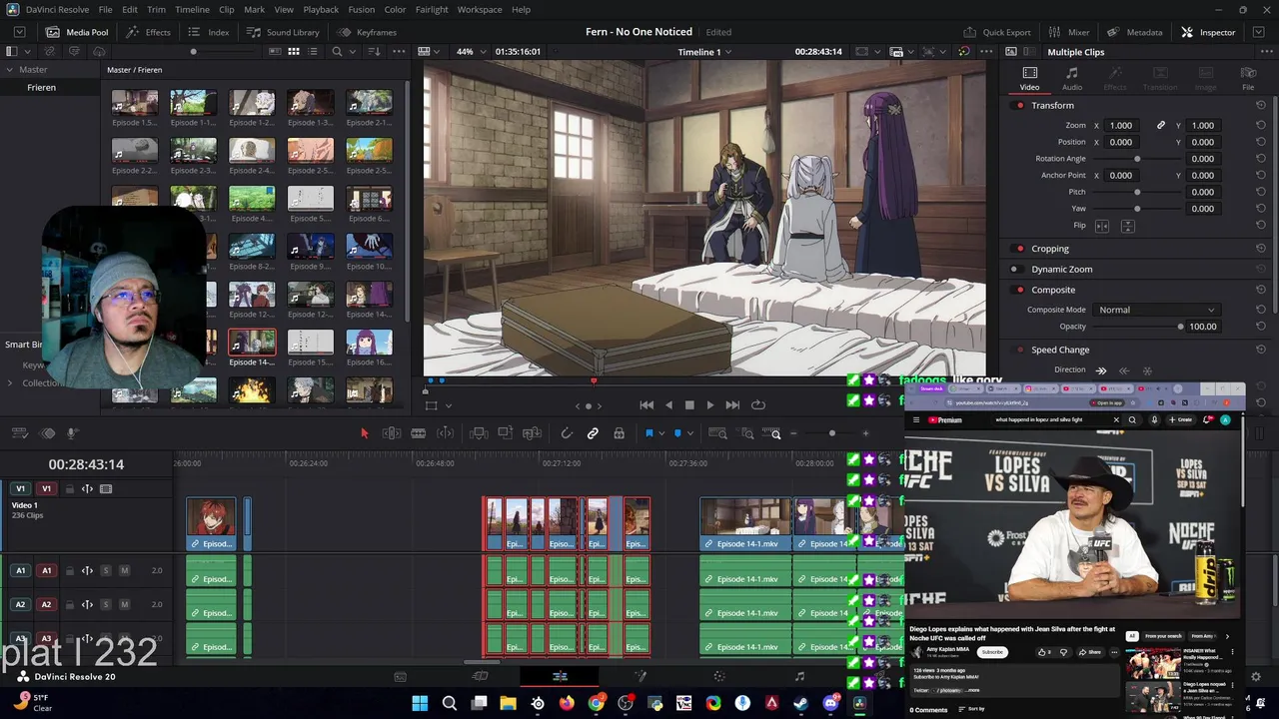Select the Episode 14-1.mkv video clip
Screen dimensions: 1279x719
[x=746, y=524]
